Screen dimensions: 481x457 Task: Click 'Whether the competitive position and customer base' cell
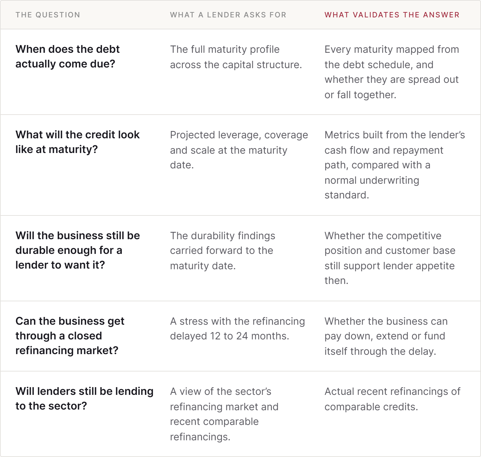click(390, 258)
